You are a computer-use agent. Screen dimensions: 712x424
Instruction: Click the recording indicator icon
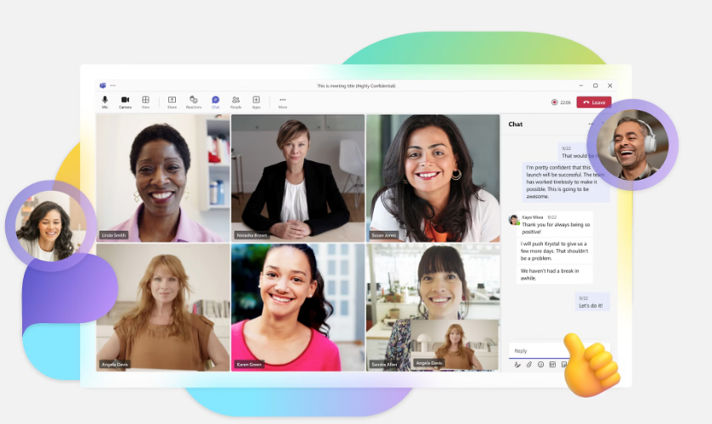click(555, 102)
